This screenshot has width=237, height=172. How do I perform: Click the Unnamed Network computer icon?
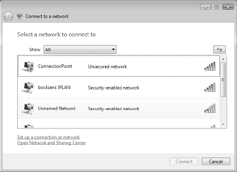(x=28, y=109)
